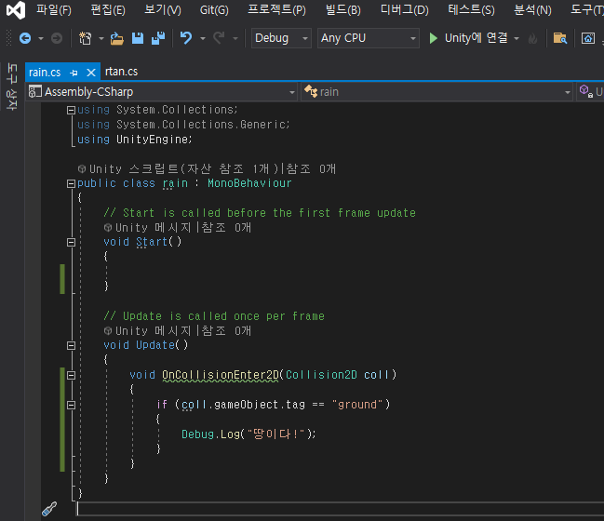Collapse the if statement block
The height and width of the screenshot is (521, 604).
[x=71, y=405]
